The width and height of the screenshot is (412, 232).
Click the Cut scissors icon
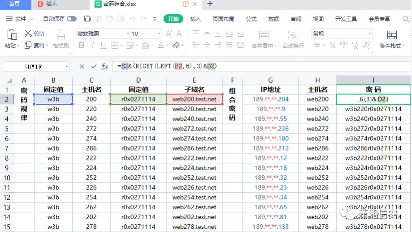point(28,33)
